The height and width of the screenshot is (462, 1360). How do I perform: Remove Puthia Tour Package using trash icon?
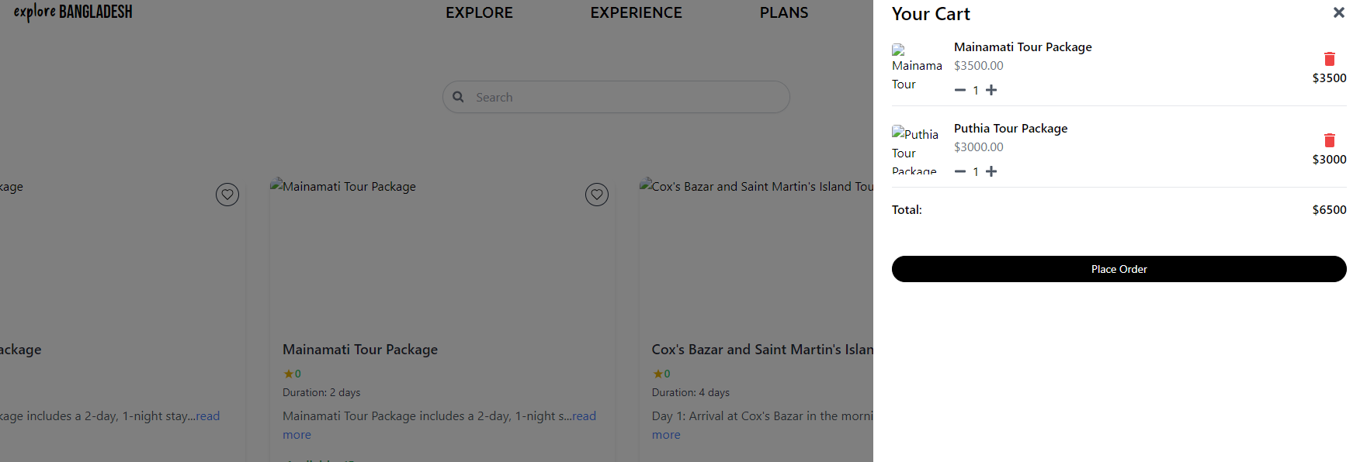(1329, 140)
